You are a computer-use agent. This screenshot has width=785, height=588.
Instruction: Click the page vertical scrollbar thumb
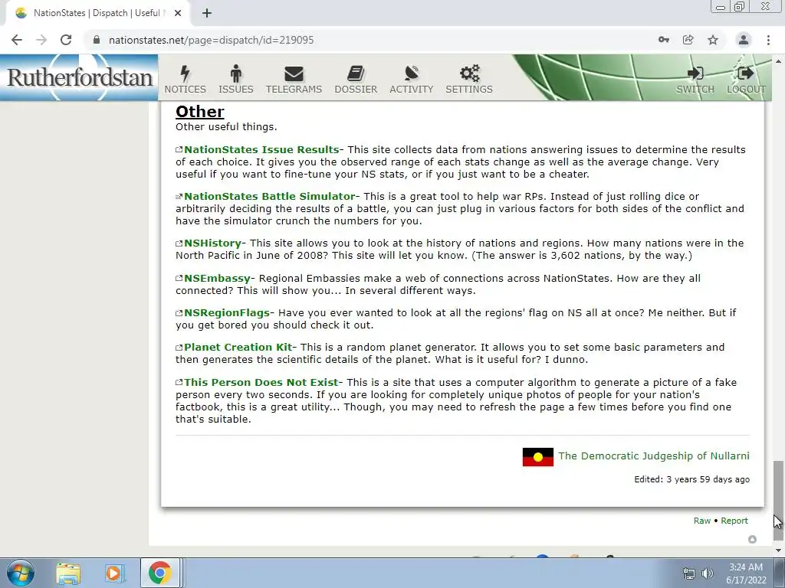[x=778, y=500]
